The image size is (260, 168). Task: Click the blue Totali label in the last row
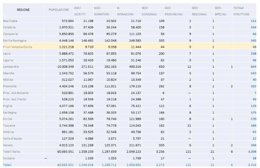click(7, 165)
